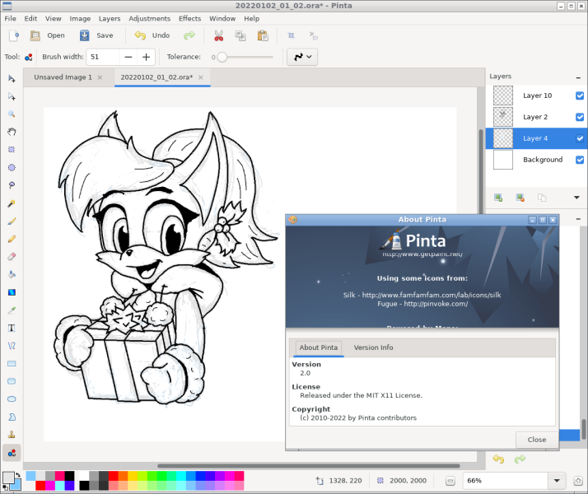Click History panel undo arrow
The height and width of the screenshot is (494, 588).
(498, 459)
